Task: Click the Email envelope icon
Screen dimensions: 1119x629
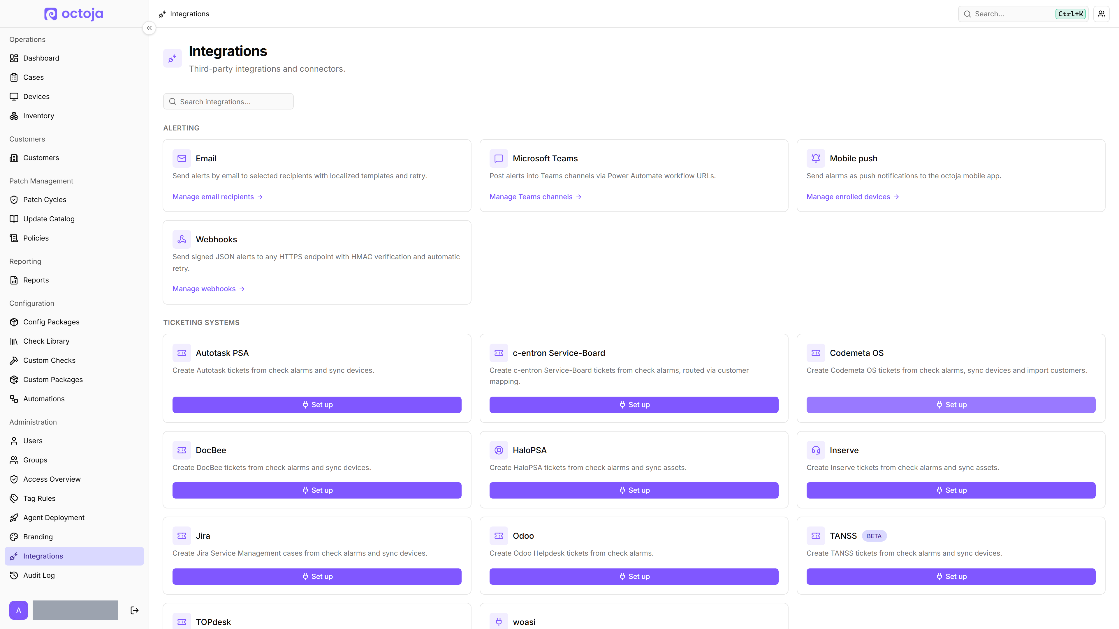Action: (182, 158)
